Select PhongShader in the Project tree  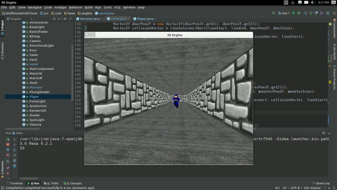point(39,92)
